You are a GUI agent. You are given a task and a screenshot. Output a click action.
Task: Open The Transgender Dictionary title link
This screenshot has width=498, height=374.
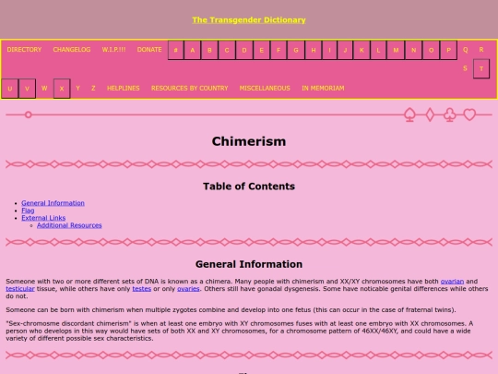[249, 20]
